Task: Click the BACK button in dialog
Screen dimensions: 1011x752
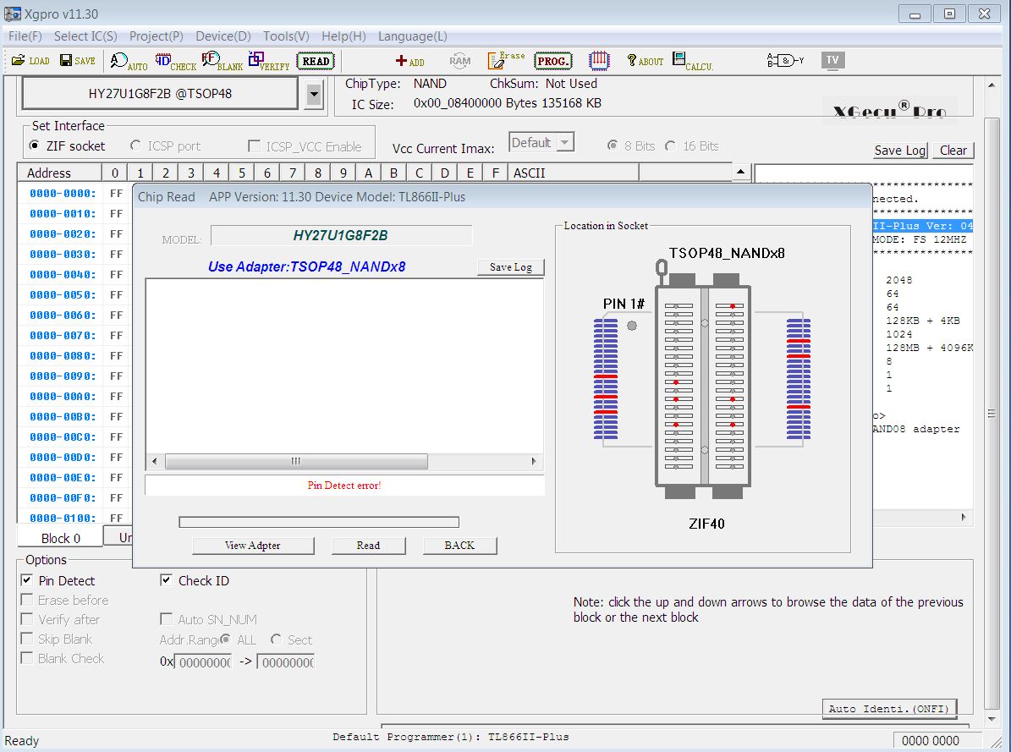Action: (x=459, y=546)
